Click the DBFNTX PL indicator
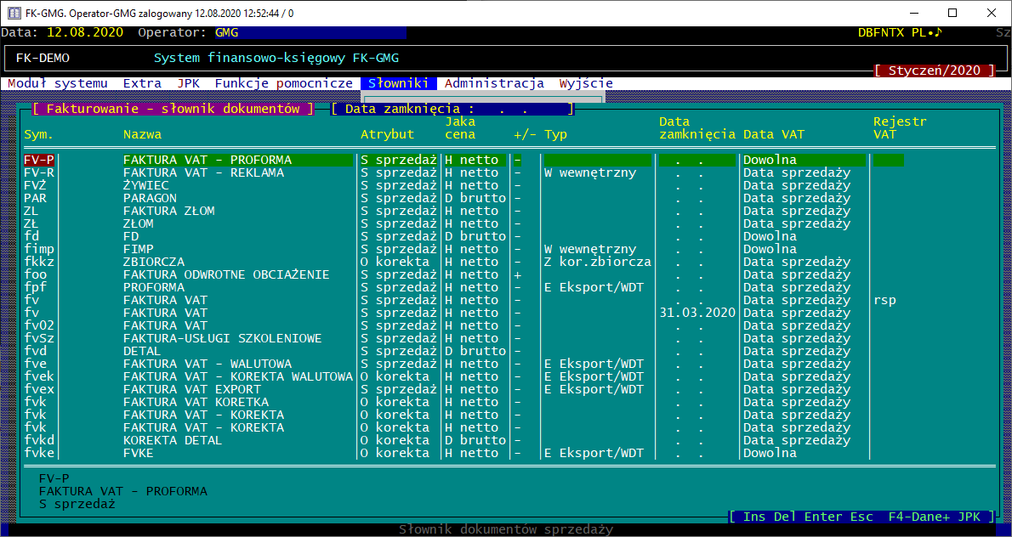1012x537 pixels. point(901,32)
